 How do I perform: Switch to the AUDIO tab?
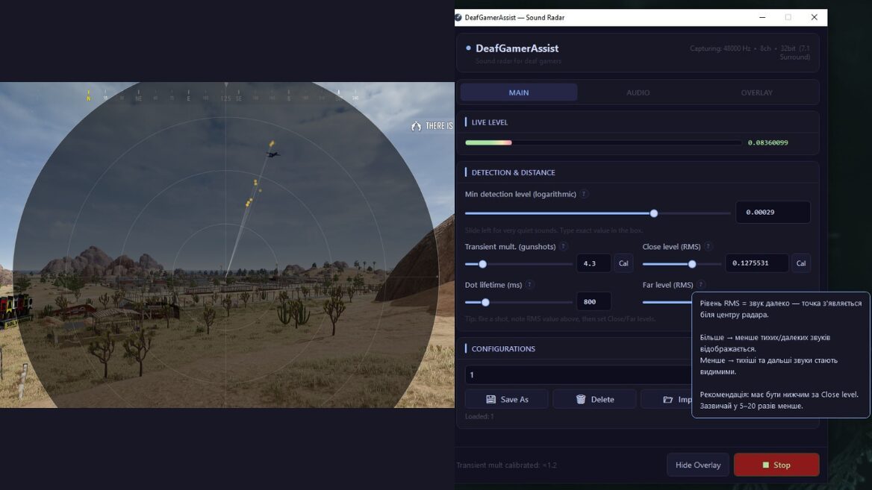[638, 92]
